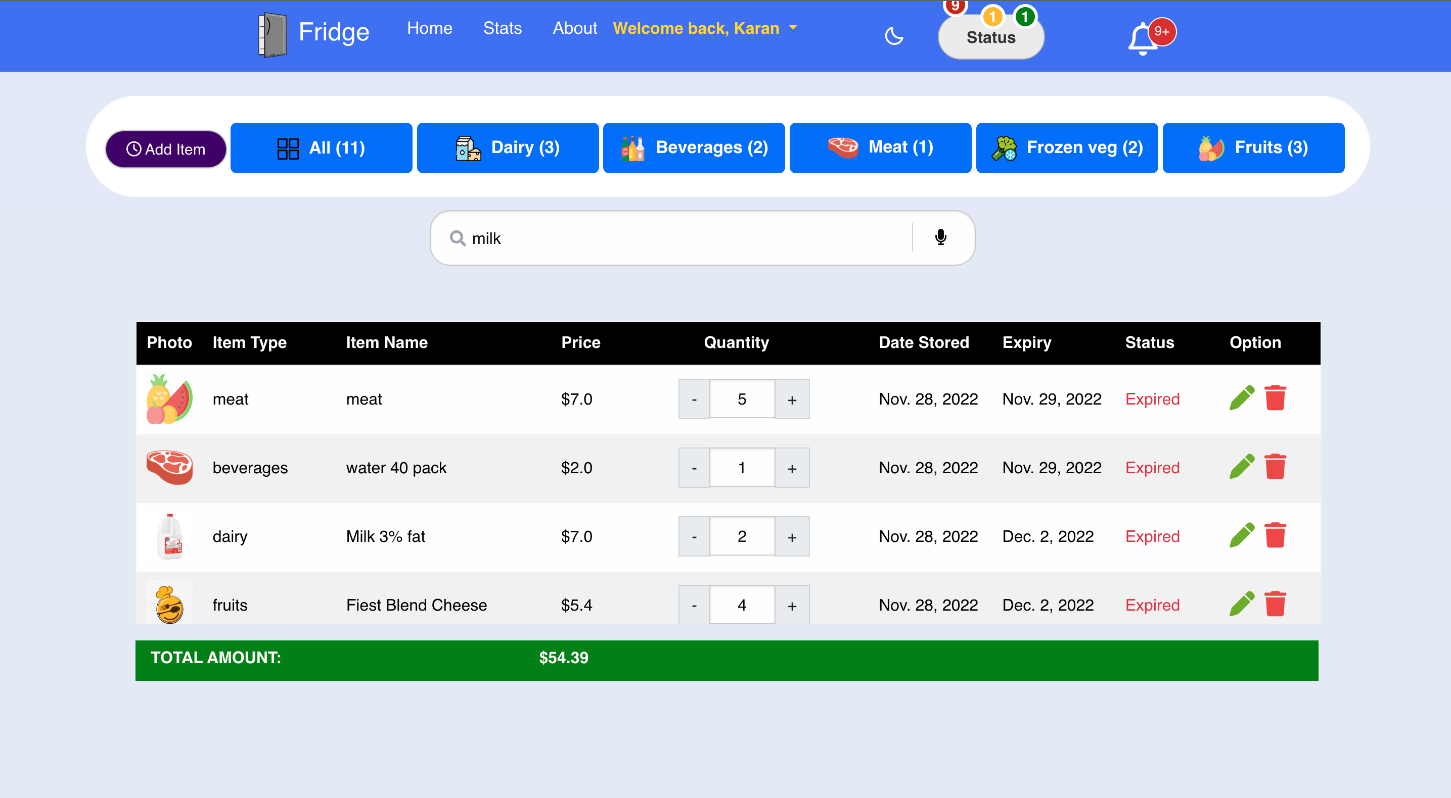Image resolution: width=1451 pixels, height=798 pixels.
Task: Delete the Fiest Blend Cheese item
Action: click(x=1275, y=604)
